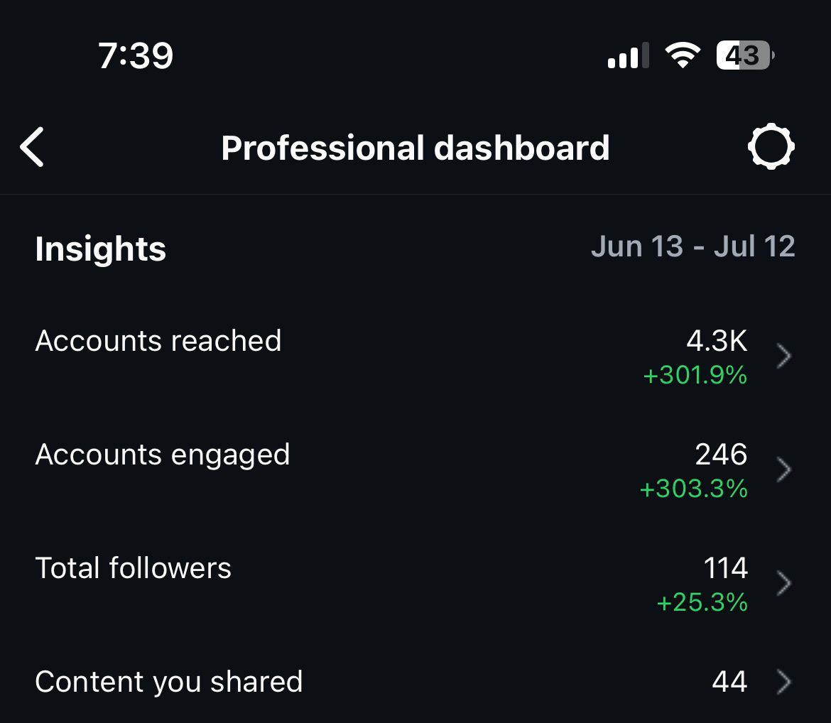Tap the Wi-Fi status icon
Viewport: 831px width, 723px height.
click(x=683, y=55)
